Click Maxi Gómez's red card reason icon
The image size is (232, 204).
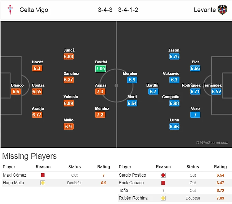coord(43,175)
